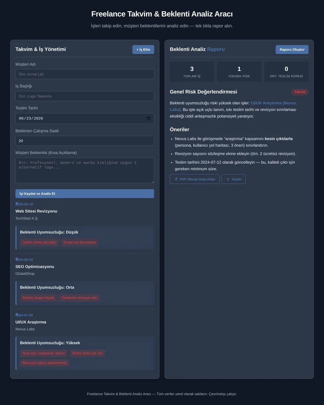The image size is (324, 405).
Task: Click the GlobalShop client name
Action: pyautogui.click(x=25, y=274)
